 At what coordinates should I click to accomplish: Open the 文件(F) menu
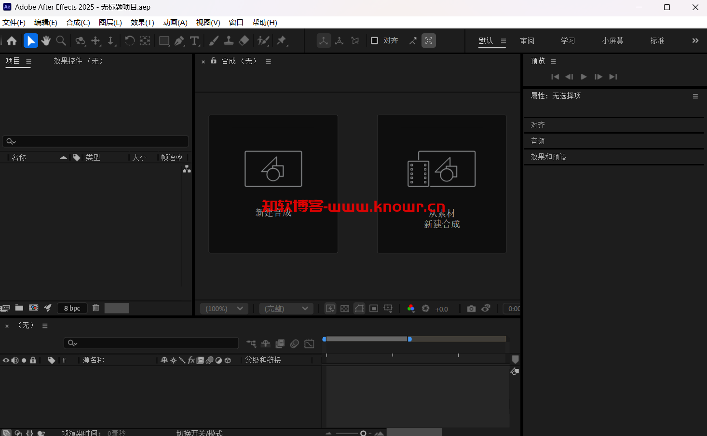point(14,23)
